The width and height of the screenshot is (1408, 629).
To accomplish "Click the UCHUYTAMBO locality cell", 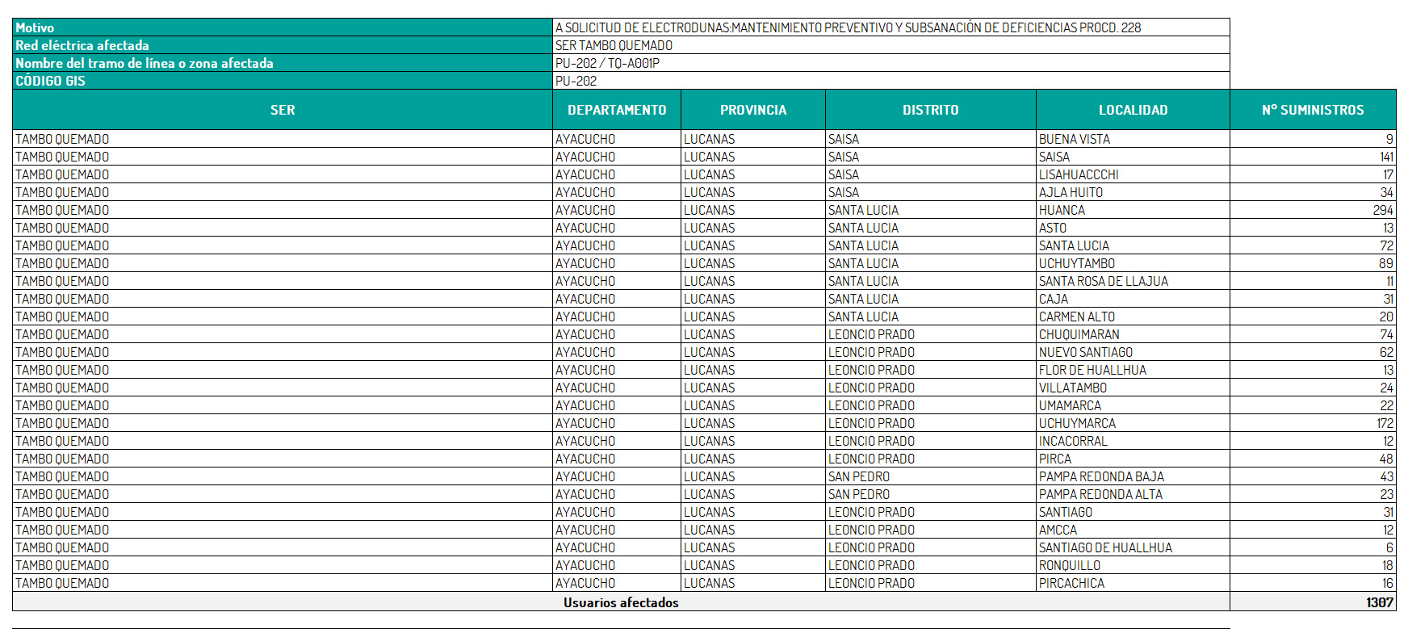I will click(x=1133, y=263).
